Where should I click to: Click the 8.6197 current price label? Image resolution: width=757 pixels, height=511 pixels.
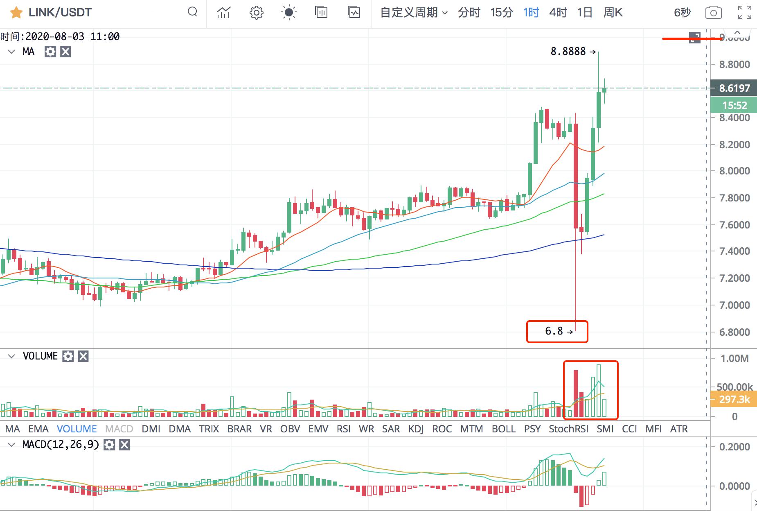[x=734, y=88]
